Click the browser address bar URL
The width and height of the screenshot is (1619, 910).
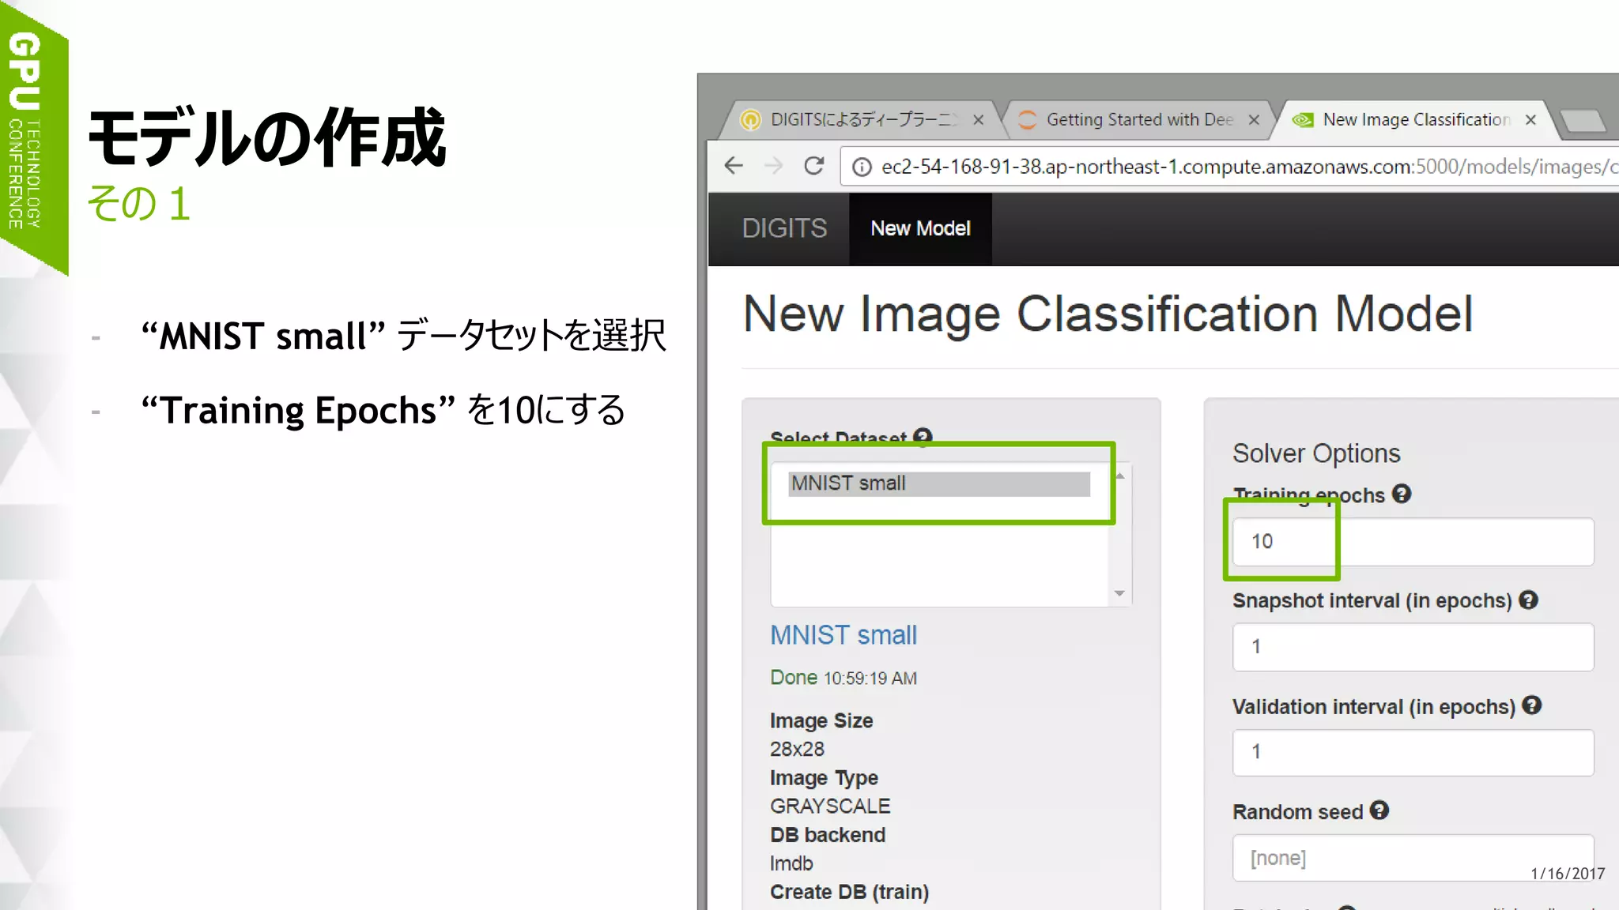[x=1249, y=167]
